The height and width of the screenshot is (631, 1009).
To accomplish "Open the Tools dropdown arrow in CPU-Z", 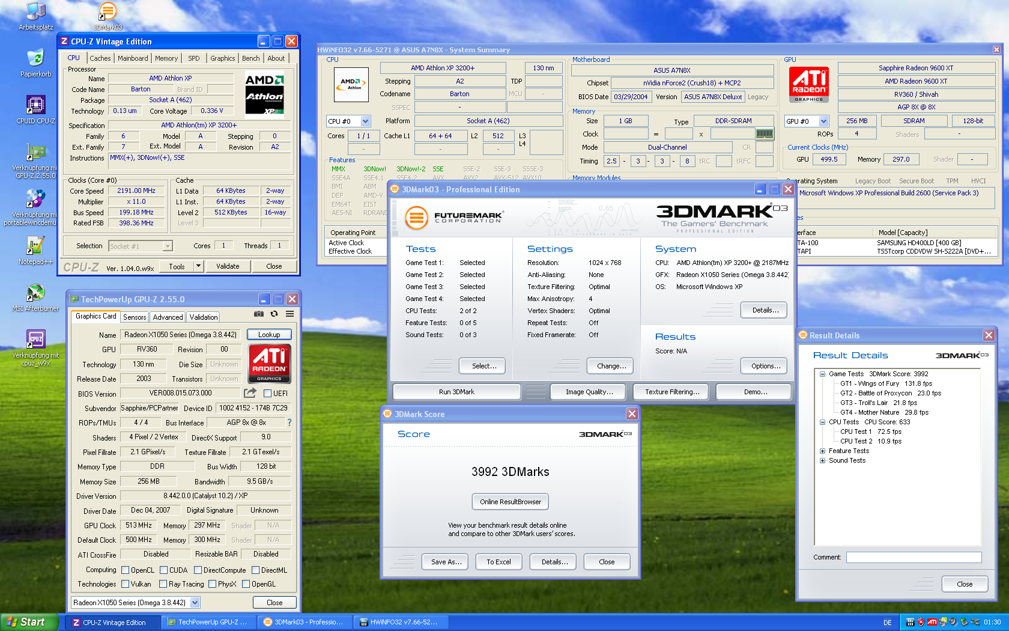I will tap(198, 266).
